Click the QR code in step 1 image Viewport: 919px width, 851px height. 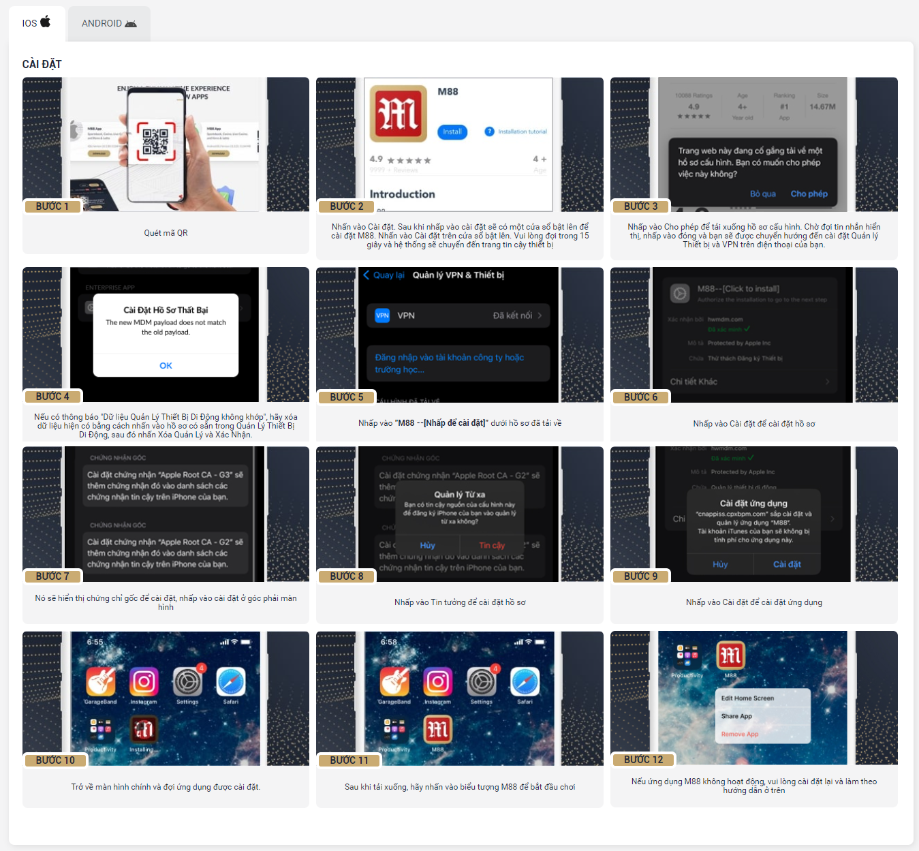[155, 142]
